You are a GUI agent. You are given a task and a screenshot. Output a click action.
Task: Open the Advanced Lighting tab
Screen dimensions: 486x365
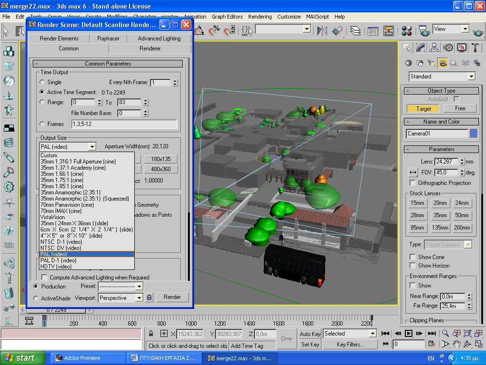point(159,38)
